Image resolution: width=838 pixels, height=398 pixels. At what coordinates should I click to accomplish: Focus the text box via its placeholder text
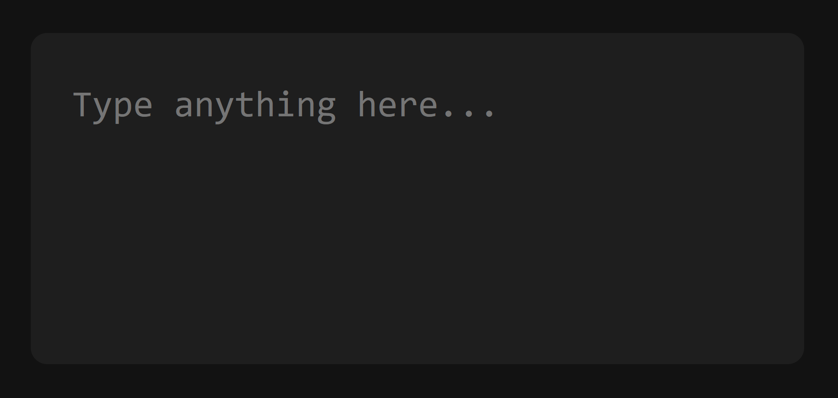284,105
